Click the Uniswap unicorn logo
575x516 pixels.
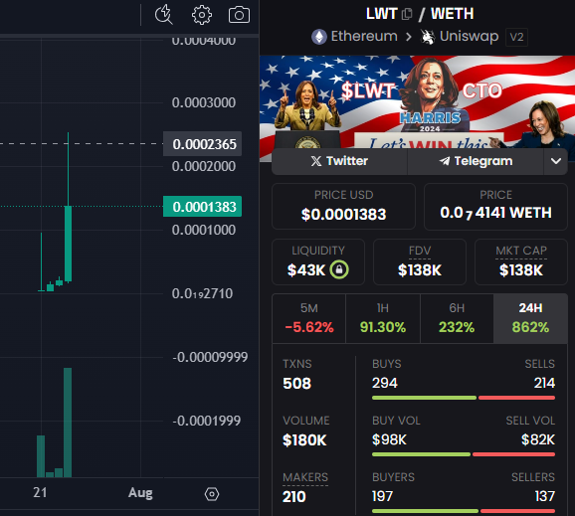pos(428,37)
